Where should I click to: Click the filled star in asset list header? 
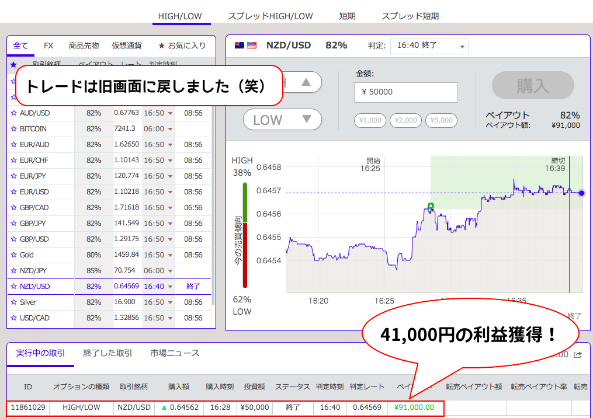pyautogui.click(x=13, y=65)
